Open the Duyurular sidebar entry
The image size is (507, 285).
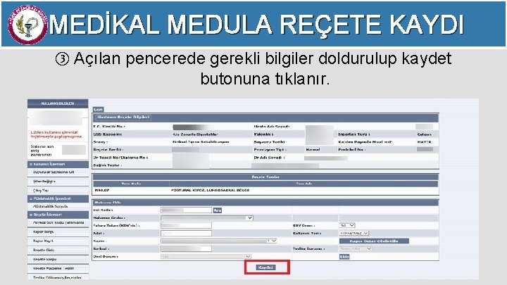tap(54, 172)
